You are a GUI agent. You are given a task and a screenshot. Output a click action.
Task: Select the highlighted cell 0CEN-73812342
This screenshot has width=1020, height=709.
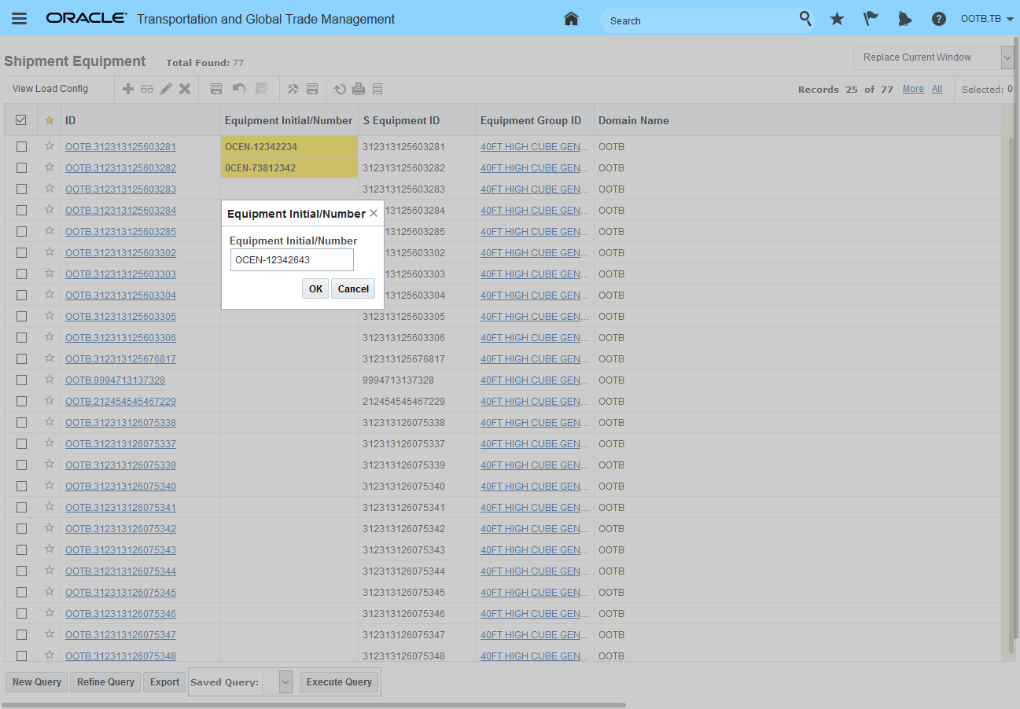289,167
